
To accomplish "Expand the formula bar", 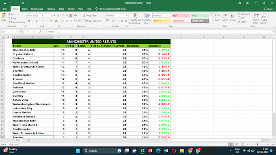I will tap(274, 32).
